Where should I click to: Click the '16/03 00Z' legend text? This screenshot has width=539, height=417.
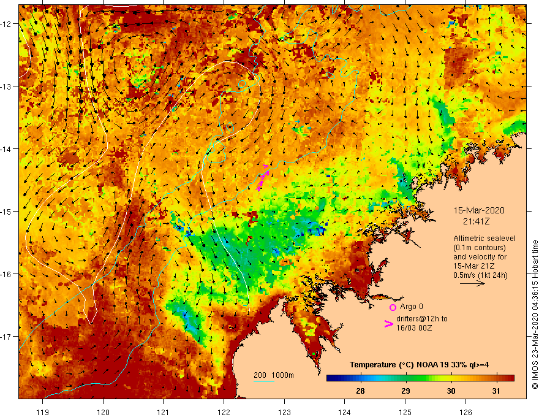[414, 328]
